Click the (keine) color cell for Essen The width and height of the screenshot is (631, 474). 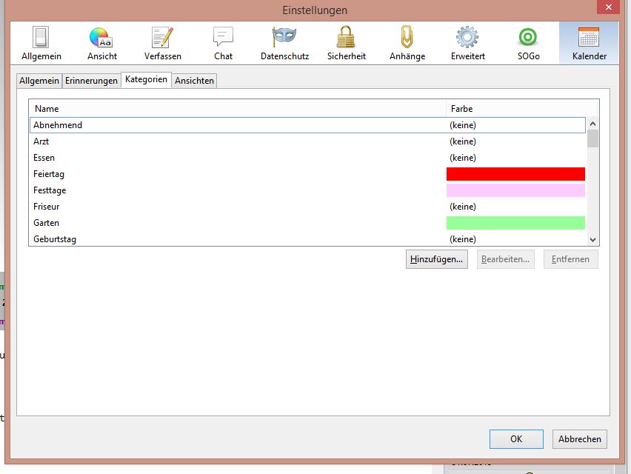pyautogui.click(x=463, y=158)
